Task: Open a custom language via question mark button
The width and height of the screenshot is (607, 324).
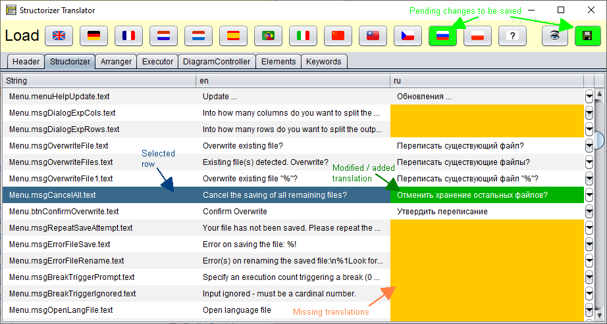Action: click(x=512, y=36)
